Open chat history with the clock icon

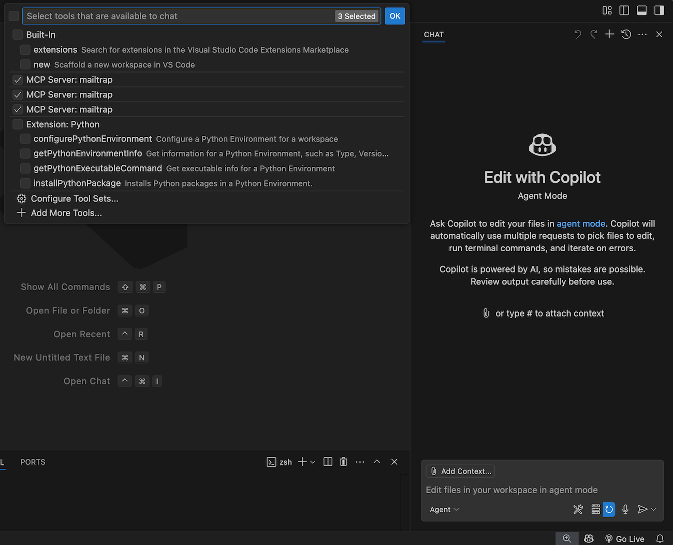(x=626, y=34)
